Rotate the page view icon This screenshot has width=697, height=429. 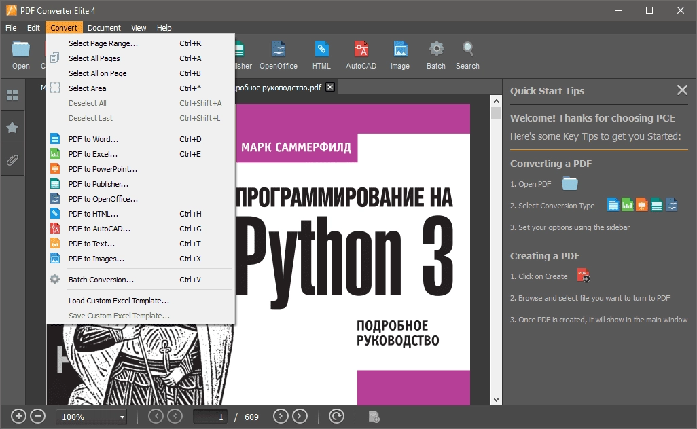[336, 416]
